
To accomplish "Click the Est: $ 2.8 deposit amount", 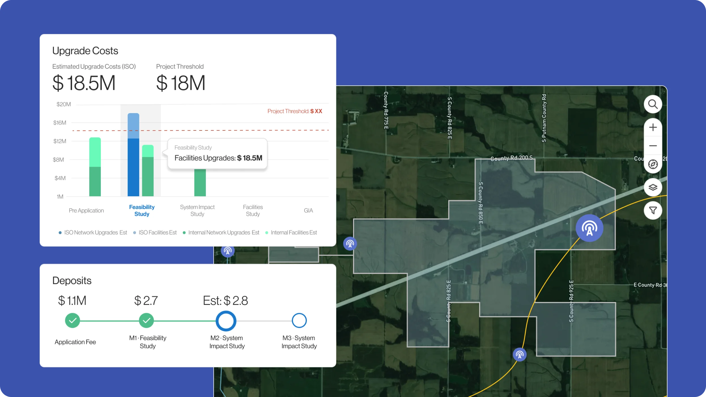I will 226,301.
